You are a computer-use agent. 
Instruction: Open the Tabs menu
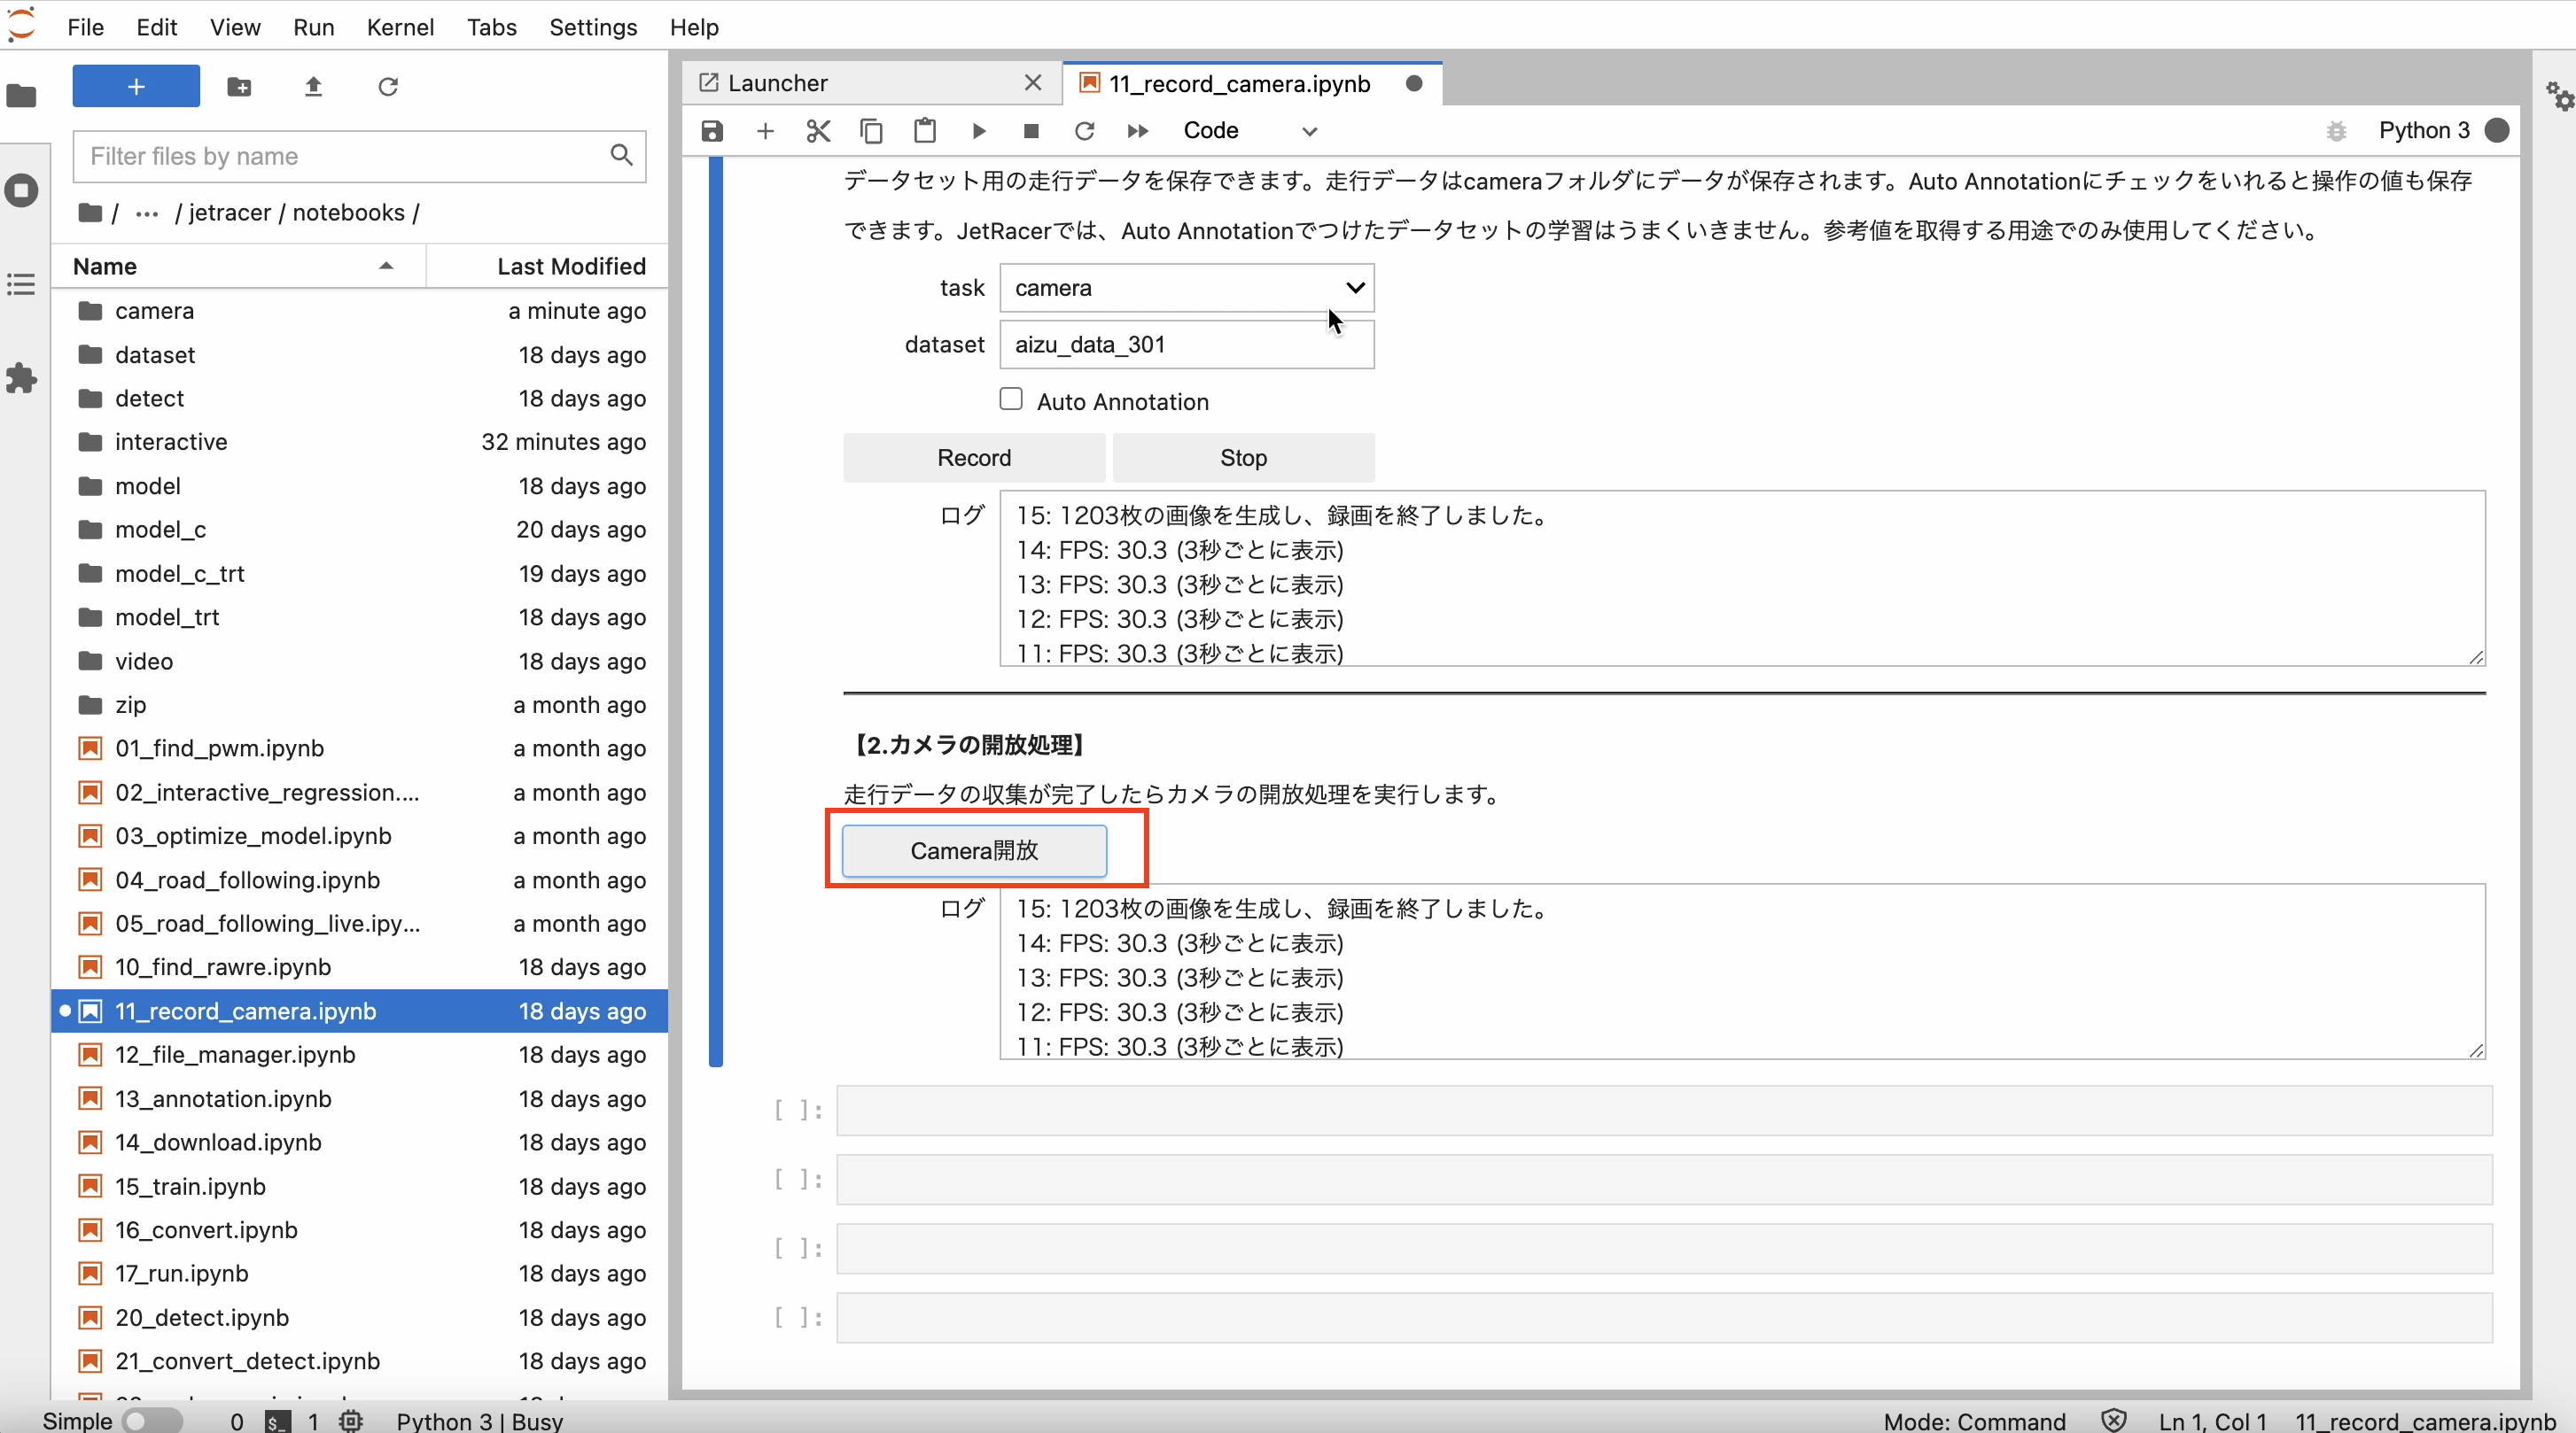click(491, 27)
